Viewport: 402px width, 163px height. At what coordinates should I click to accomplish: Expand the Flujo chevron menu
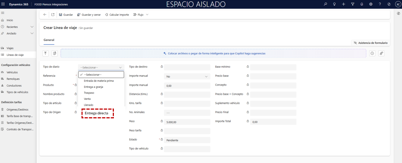click(x=147, y=15)
